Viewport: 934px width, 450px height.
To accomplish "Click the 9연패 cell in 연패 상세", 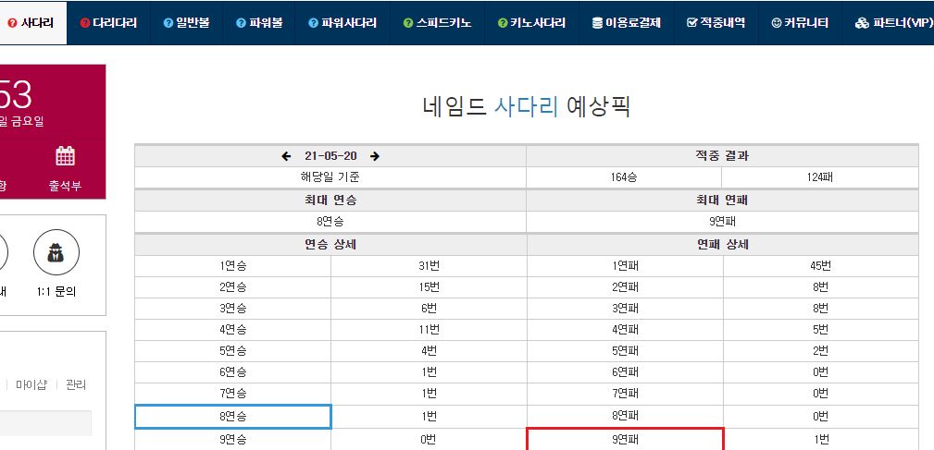I will pos(625,439).
